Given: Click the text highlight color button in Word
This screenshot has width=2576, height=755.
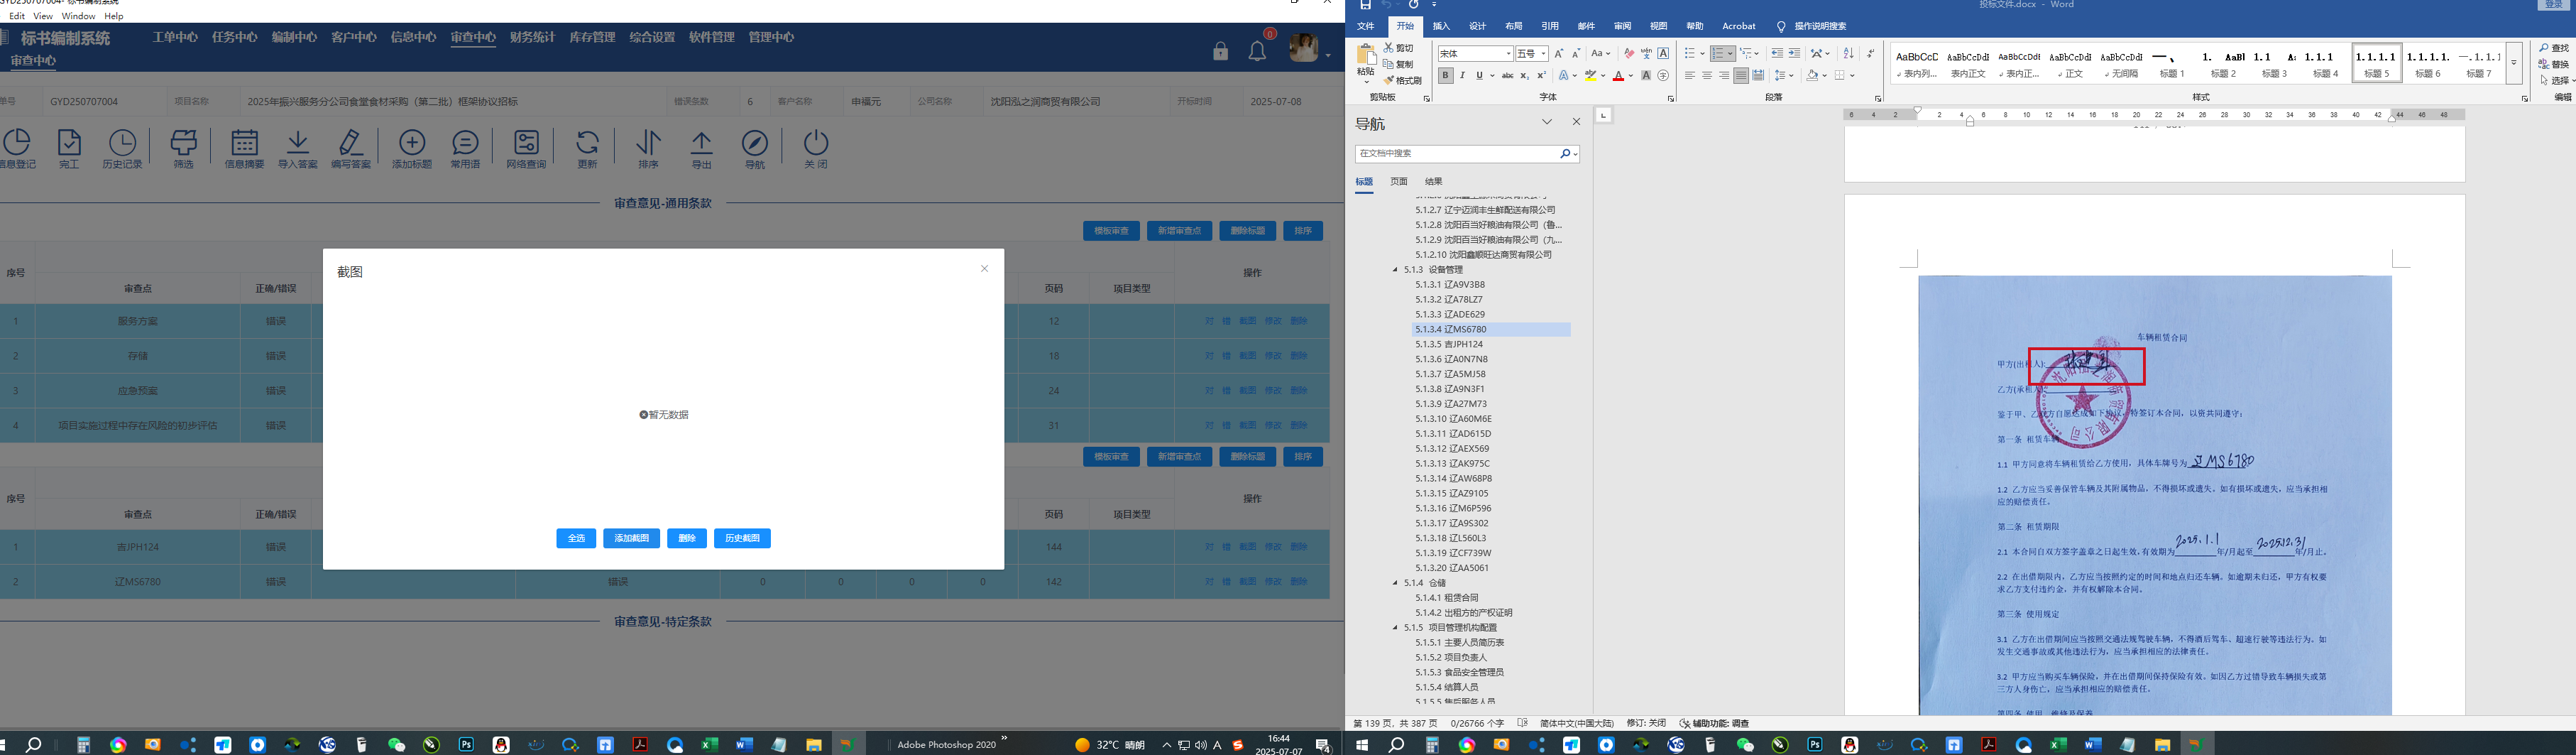Looking at the screenshot, I should (x=1590, y=75).
